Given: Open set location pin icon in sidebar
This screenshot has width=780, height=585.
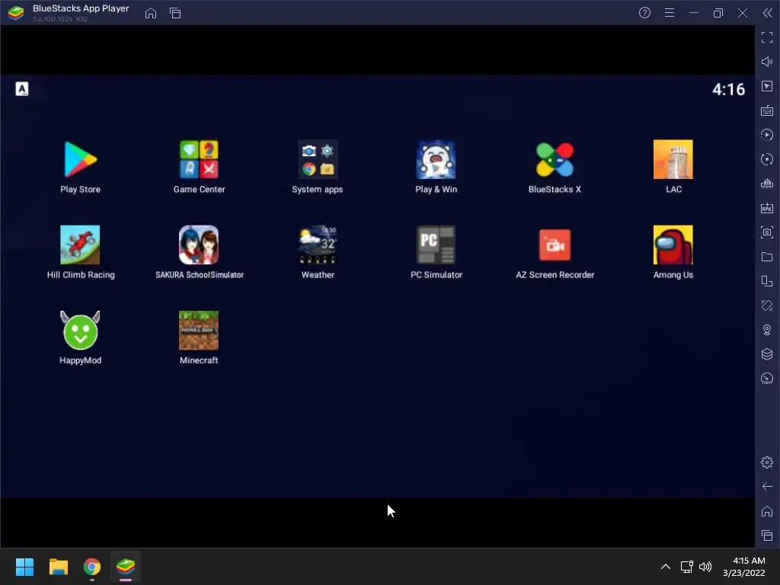Looking at the screenshot, I should click(767, 330).
